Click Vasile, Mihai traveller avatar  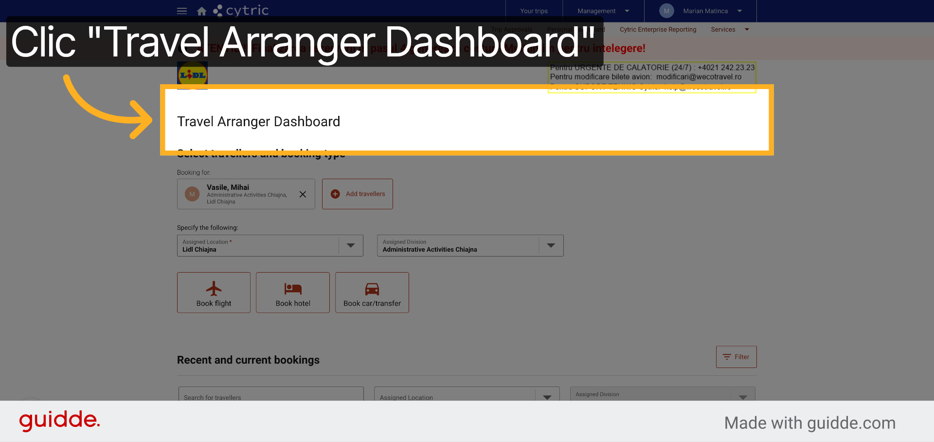click(192, 194)
